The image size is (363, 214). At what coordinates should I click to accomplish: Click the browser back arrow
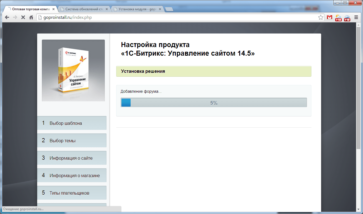pyautogui.click(x=7, y=17)
